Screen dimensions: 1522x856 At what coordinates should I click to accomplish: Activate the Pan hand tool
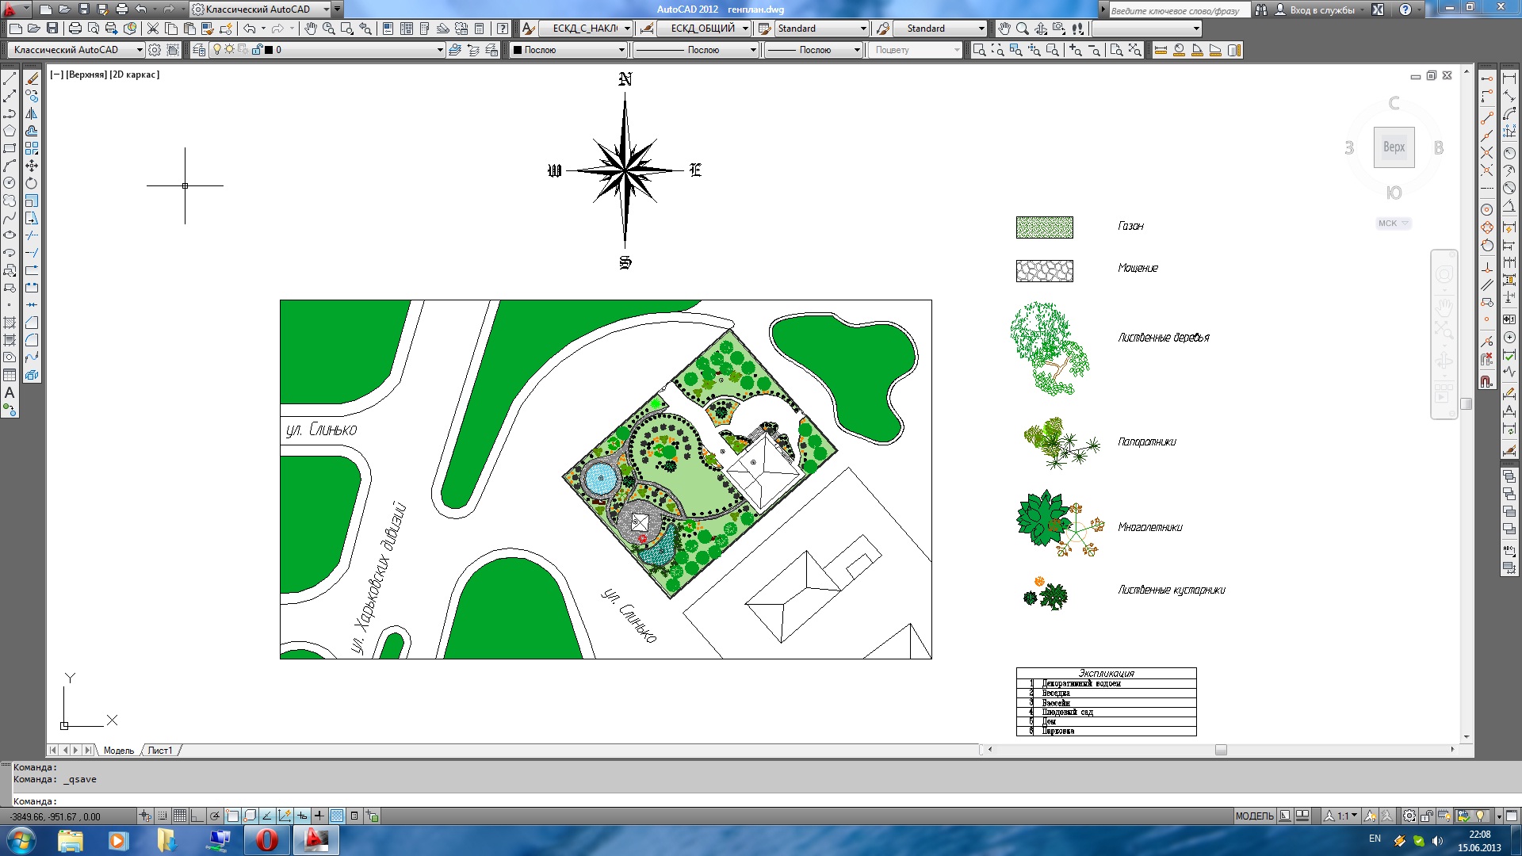pos(310,29)
